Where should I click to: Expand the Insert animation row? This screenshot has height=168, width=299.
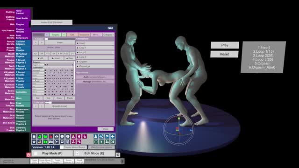(x=95, y=43)
